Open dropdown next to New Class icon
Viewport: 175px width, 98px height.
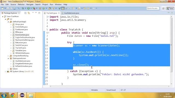coord(46,8)
